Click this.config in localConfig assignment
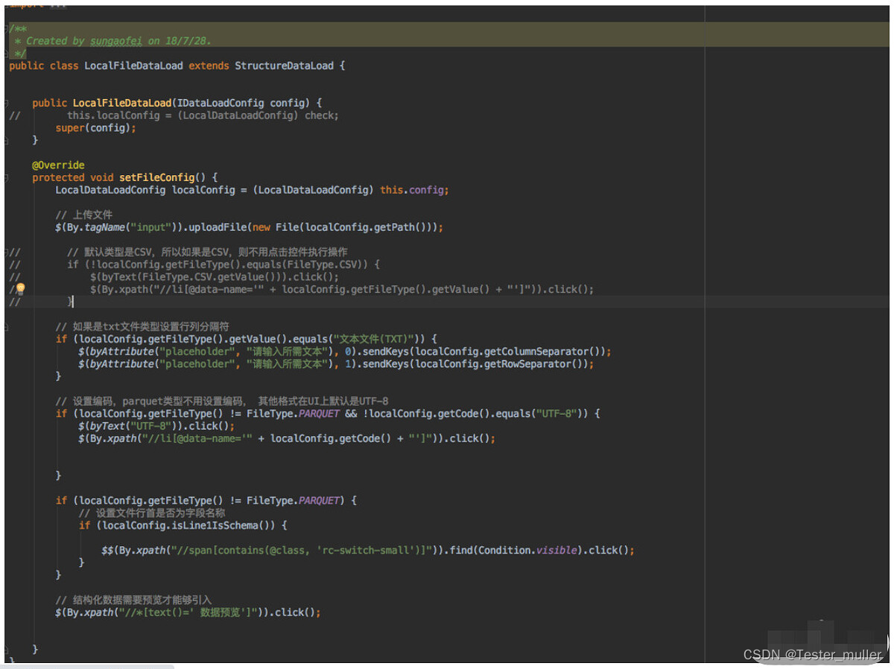The image size is (894, 669). coord(413,190)
